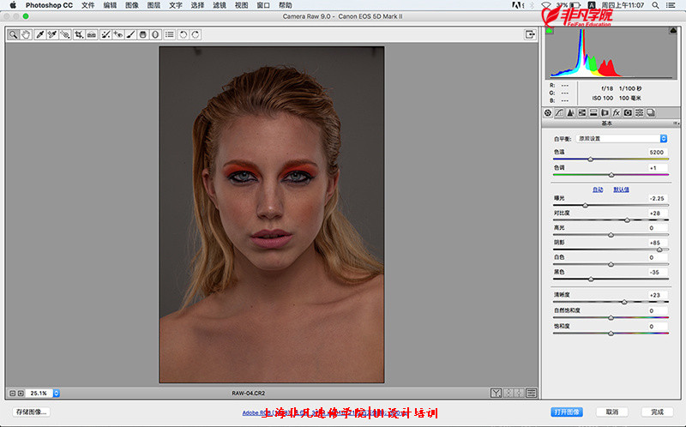Click the 完成 done button

[x=657, y=412]
